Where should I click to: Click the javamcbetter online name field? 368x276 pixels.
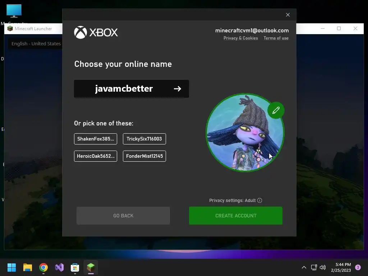click(132, 89)
